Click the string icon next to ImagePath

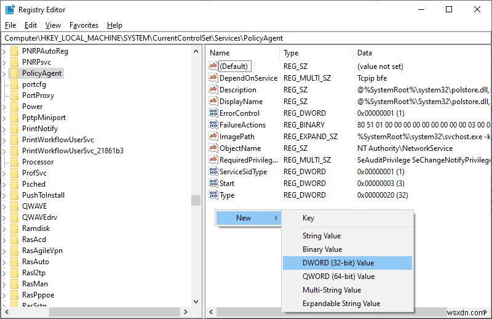[213, 136]
